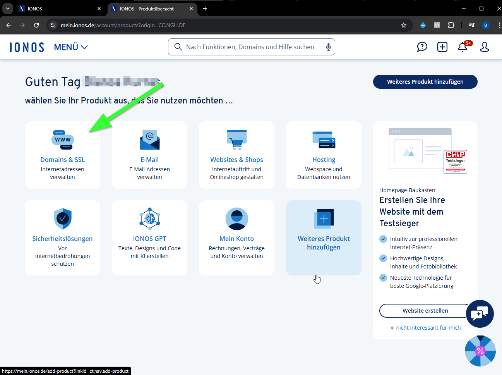Click 'E-Mail-Adressen verwalten' description
Viewport: 502px width, 375px height.
click(x=150, y=173)
